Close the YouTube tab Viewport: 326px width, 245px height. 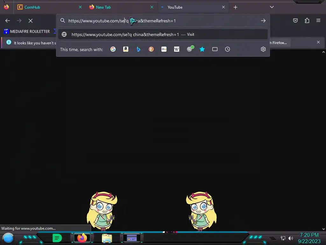(x=223, y=7)
